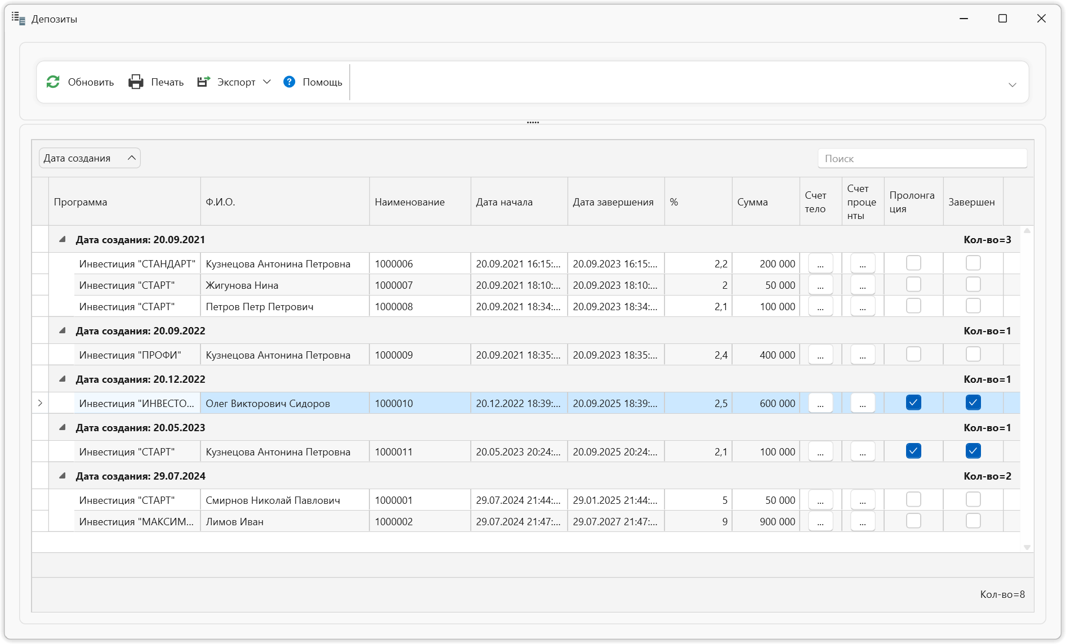
Task: Sort by % column header
Action: click(698, 202)
